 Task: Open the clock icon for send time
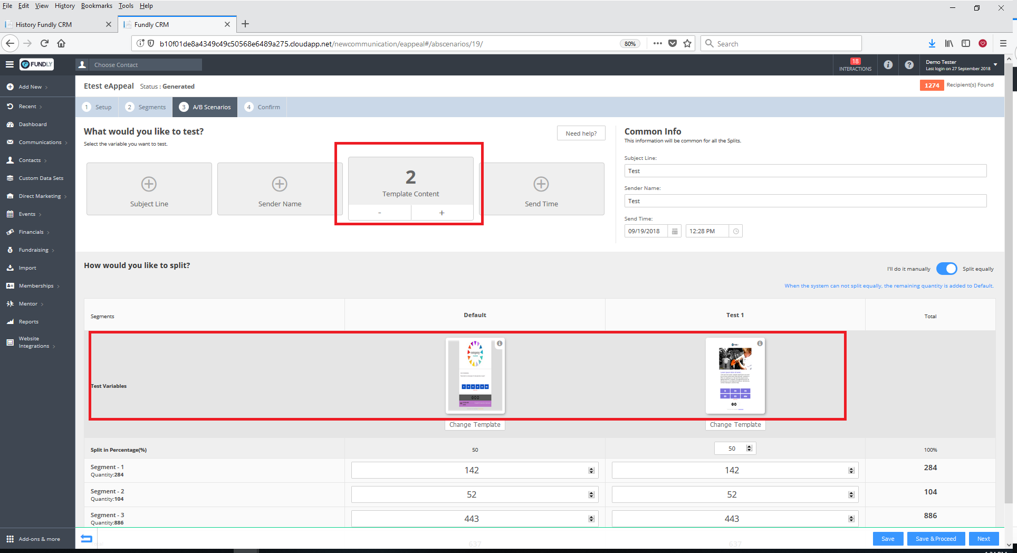tap(736, 231)
